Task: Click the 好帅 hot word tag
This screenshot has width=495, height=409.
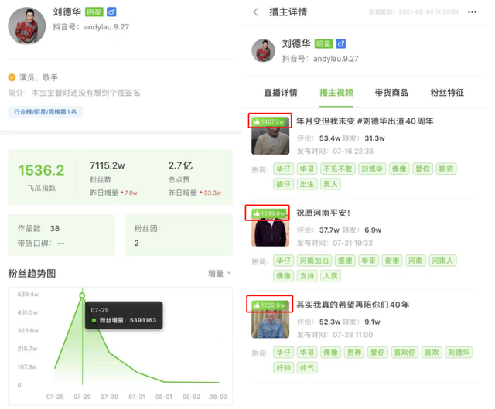Action: 284,368
